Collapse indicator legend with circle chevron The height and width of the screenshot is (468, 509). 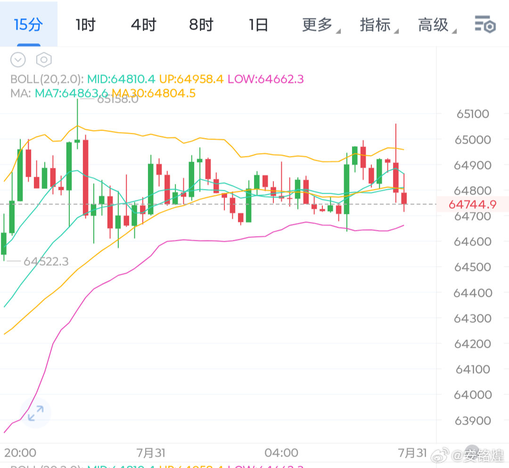click(18, 60)
